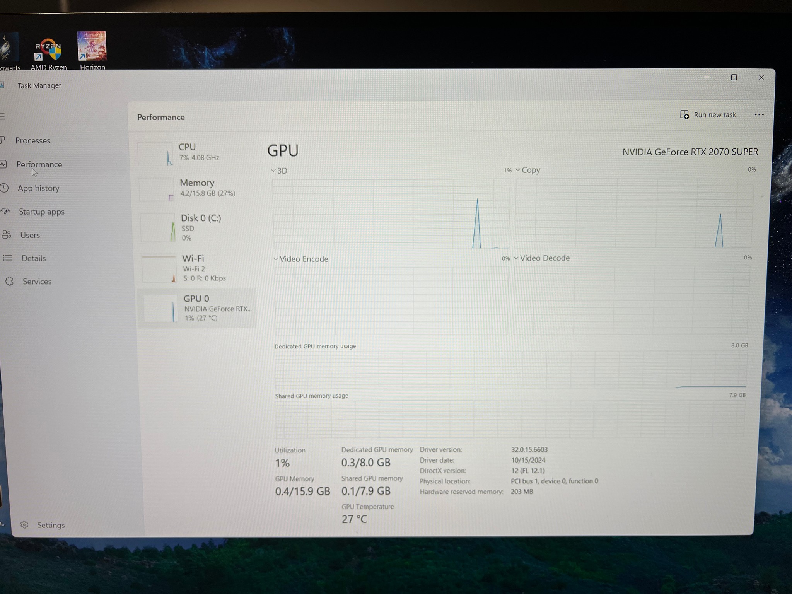Viewport: 792px width, 594px height.
Task: Open the more options ellipsis menu
Action: (759, 114)
